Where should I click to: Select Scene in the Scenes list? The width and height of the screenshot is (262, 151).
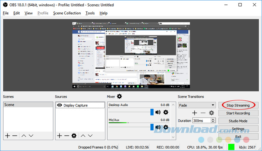click(28, 105)
